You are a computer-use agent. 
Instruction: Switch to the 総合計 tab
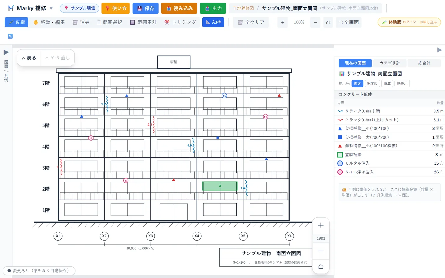pos(424,63)
